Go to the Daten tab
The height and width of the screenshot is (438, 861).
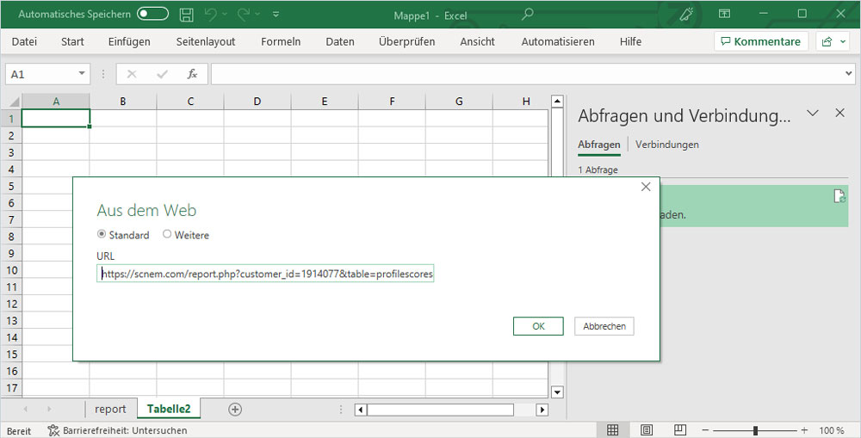click(x=340, y=41)
